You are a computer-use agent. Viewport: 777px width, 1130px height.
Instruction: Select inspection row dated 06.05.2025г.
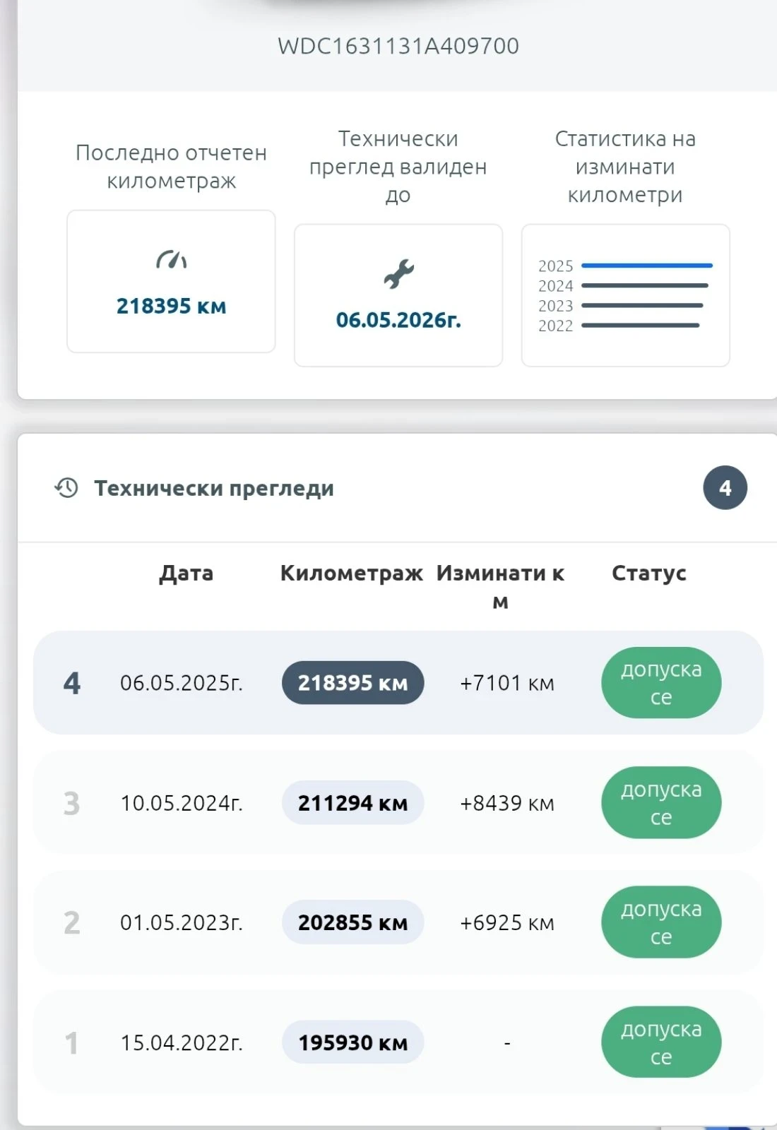pyautogui.click(x=398, y=682)
